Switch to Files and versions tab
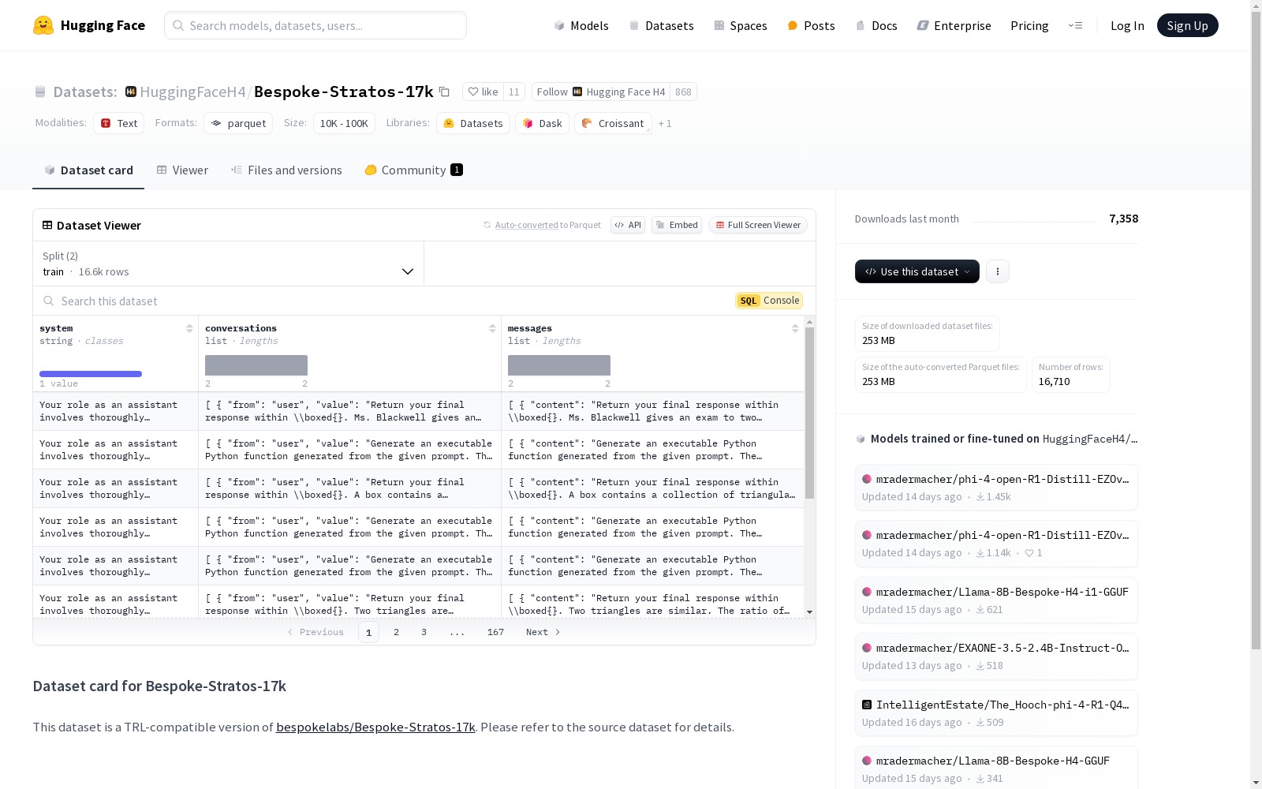The image size is (1262, 789). [x=286, y=170]
